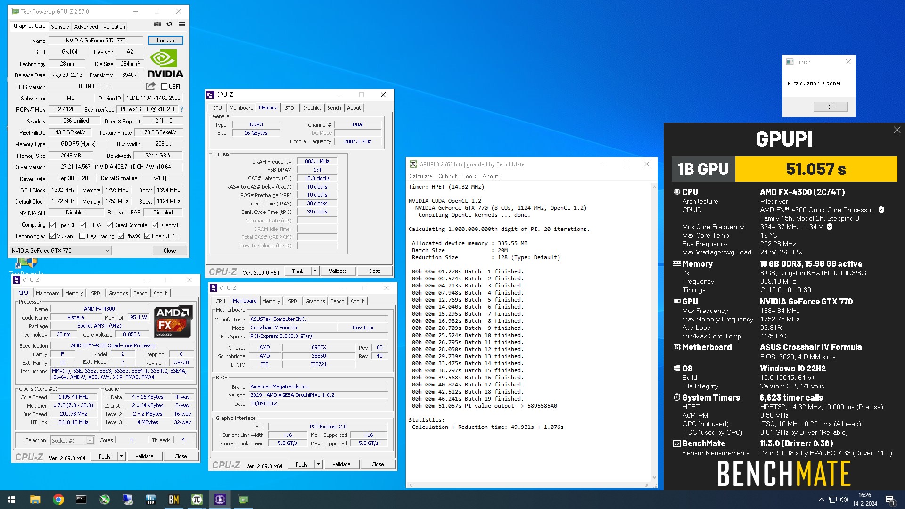
Task: Switch to GPU-Z via its taskbar icon
Action: click(x=243, y=500)
